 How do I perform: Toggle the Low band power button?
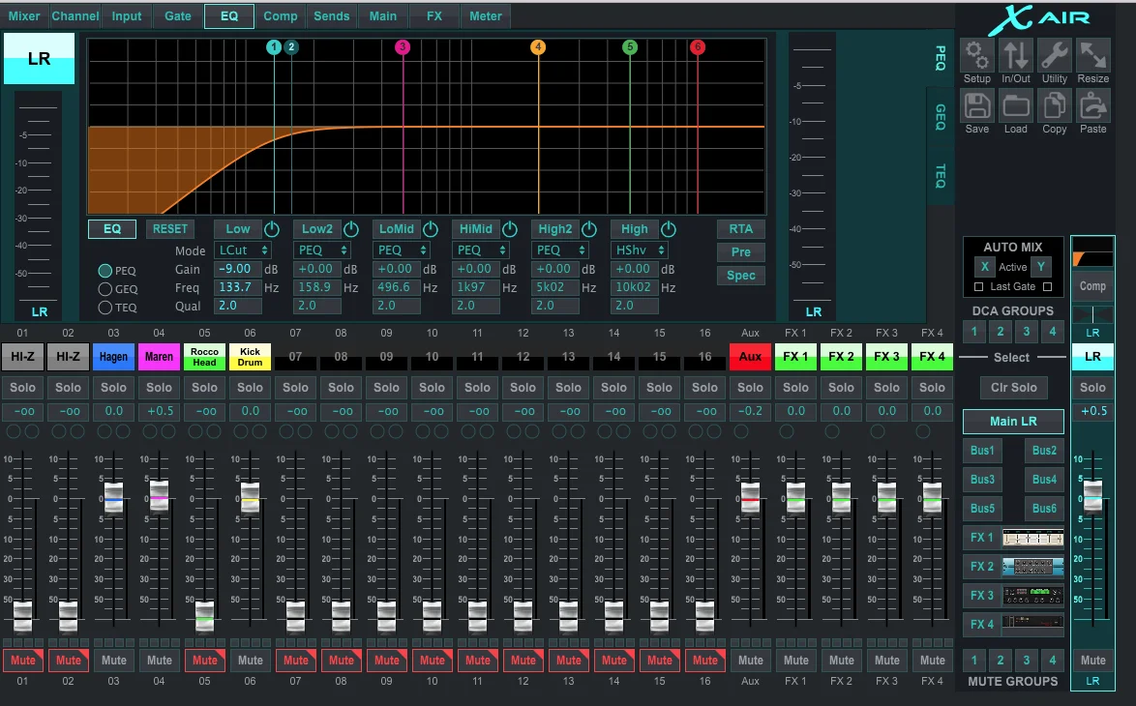(272, 230)
